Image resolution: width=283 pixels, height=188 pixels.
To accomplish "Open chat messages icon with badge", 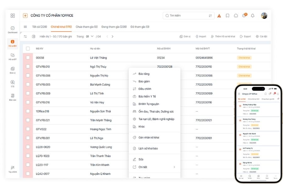I will [x=244, y=15].
